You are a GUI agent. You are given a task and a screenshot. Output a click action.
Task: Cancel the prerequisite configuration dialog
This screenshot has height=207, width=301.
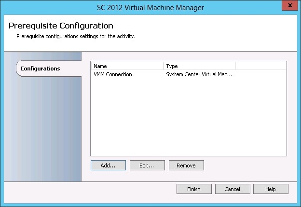point(233,189)
